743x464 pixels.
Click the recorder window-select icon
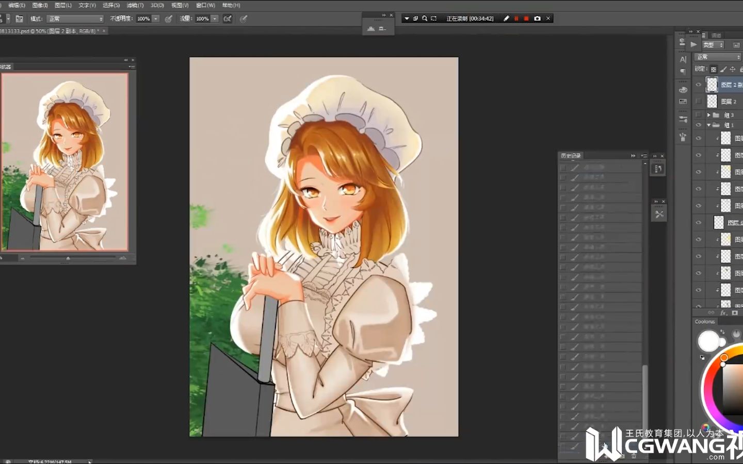415,19
